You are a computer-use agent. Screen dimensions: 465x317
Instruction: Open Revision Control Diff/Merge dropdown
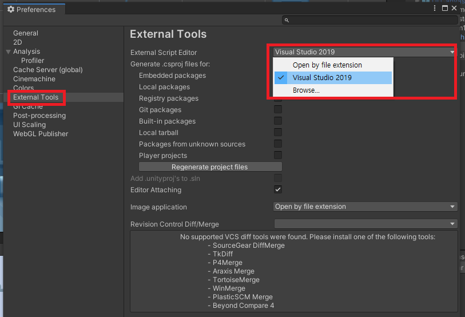point(365,224)
